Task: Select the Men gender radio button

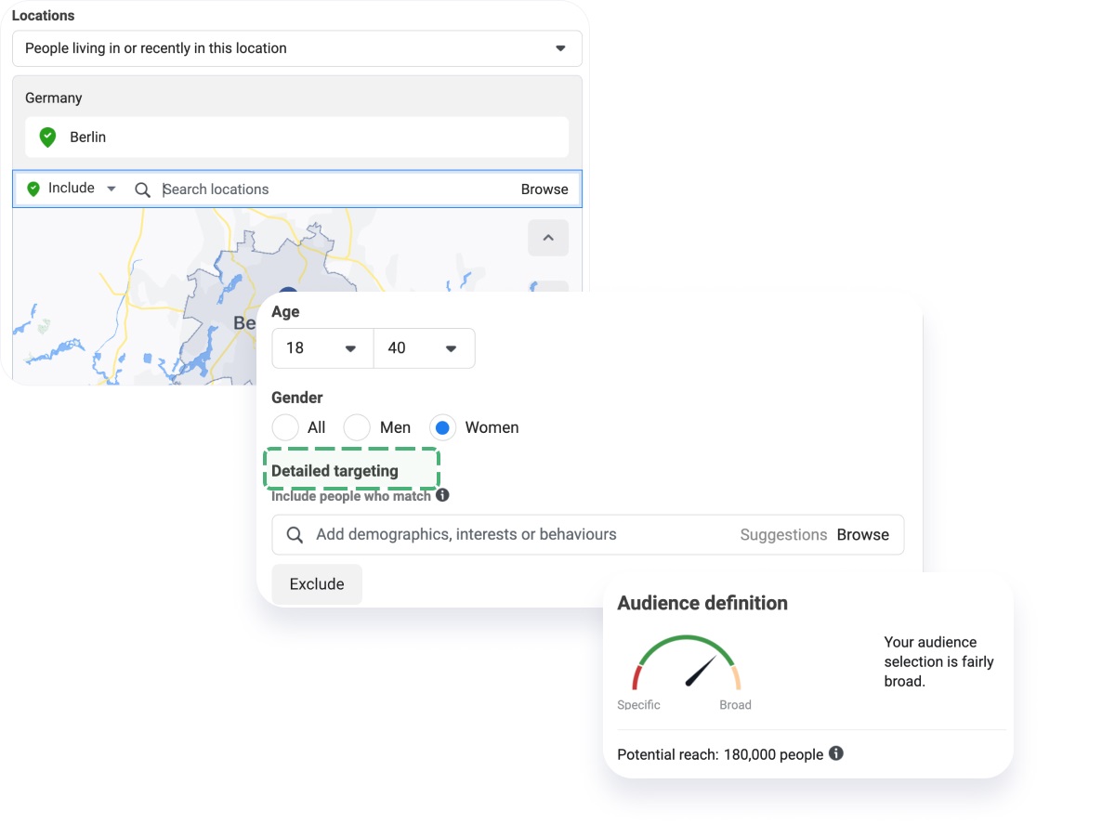Action: point(357,427)
